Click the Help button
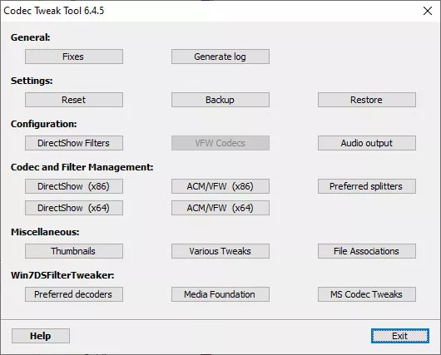The height and width of the screenshot is (355, 441). pyautogui.click(x=41, y=336)
